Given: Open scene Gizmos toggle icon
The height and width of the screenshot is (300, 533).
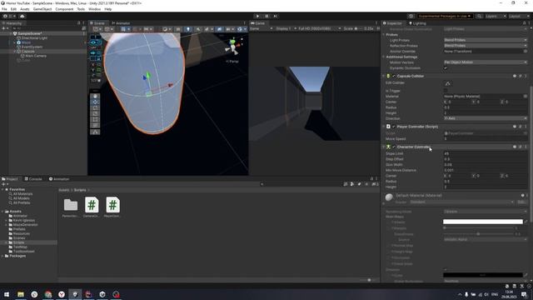Looking at the screenshot, I should pos(240,29).
